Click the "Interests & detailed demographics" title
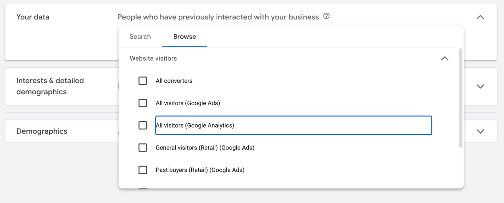Image resolution: width=504 pixels, height=203 pixels. [x=50, y=86]
